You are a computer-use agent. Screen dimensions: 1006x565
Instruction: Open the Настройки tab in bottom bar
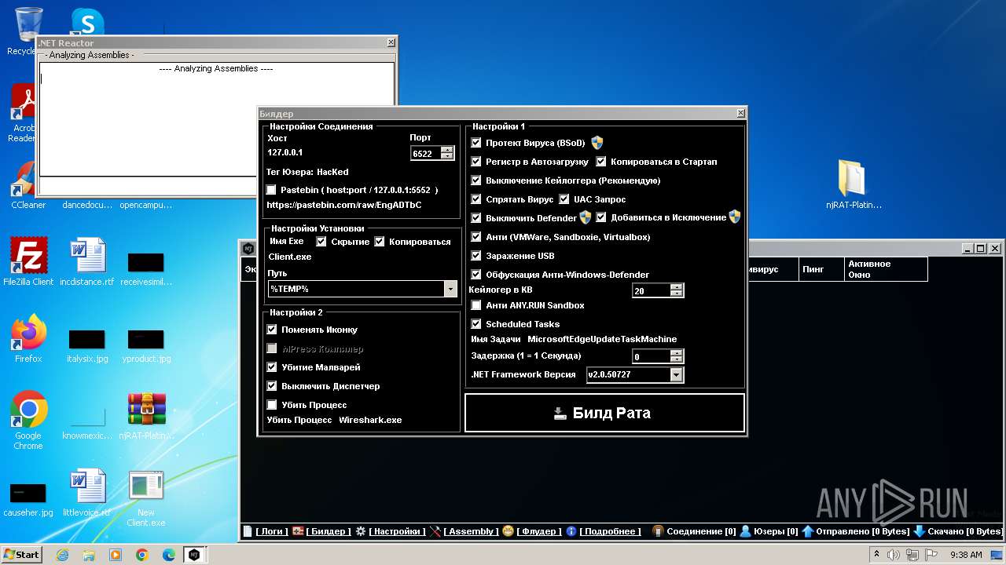pyautogui.click(x=398, y=531)
